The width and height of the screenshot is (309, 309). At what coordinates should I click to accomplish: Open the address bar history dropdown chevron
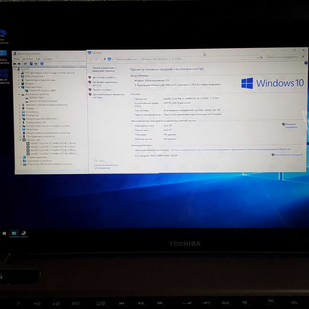click(x=258, y=57)
